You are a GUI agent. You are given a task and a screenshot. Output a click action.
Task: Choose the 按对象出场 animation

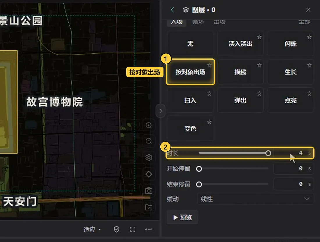pyautogui.click(x=191, y=72)
